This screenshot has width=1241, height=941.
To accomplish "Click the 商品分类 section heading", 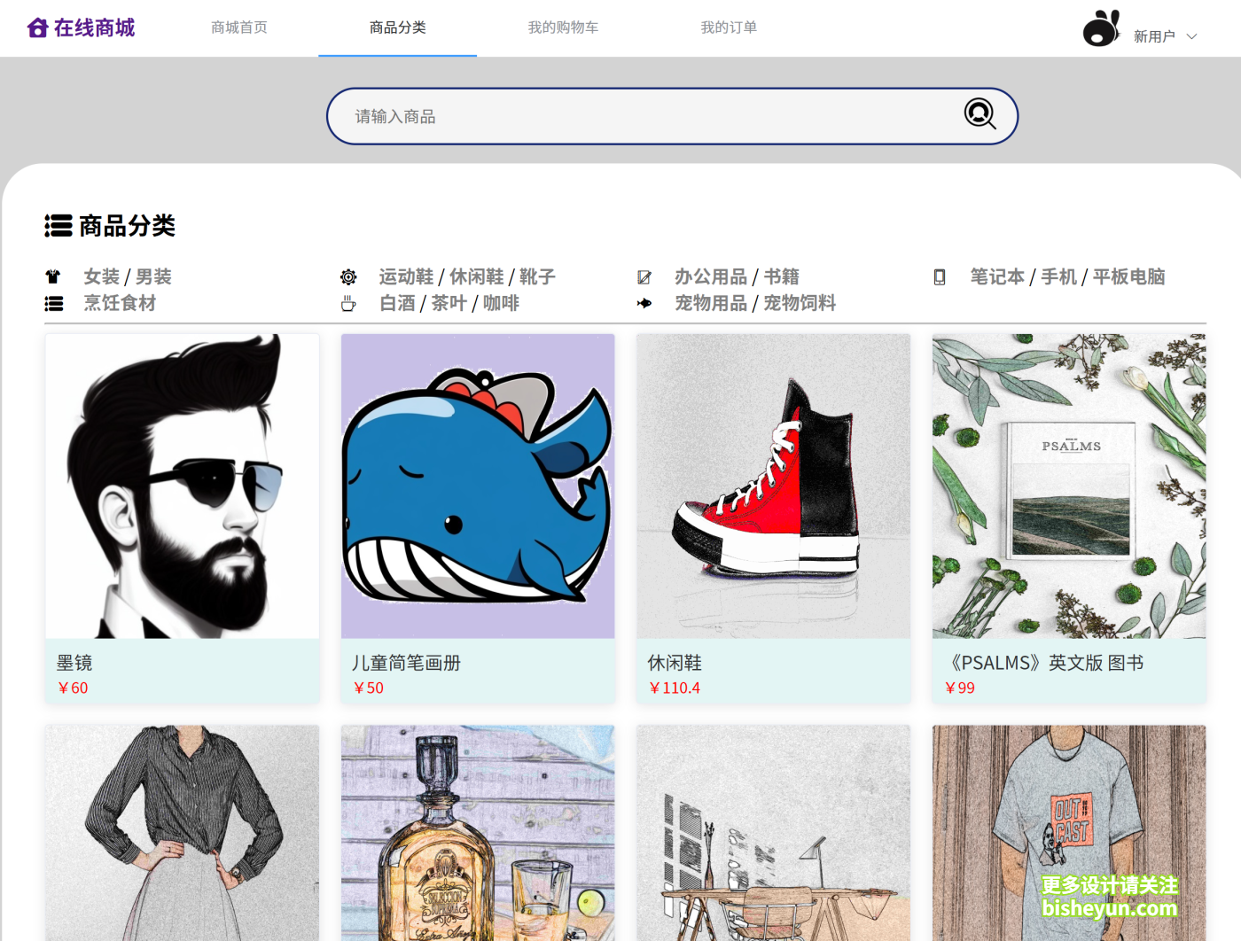I will click(x=127, y=226).
